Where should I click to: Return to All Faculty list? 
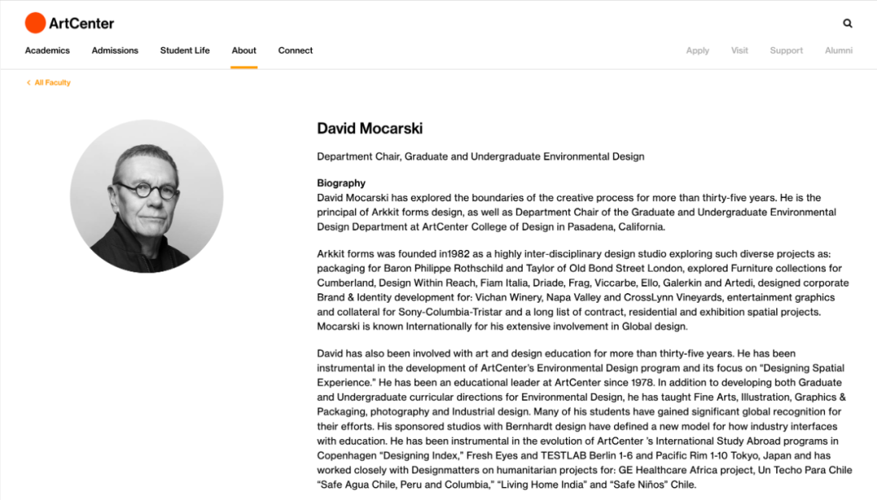[53, 83]
